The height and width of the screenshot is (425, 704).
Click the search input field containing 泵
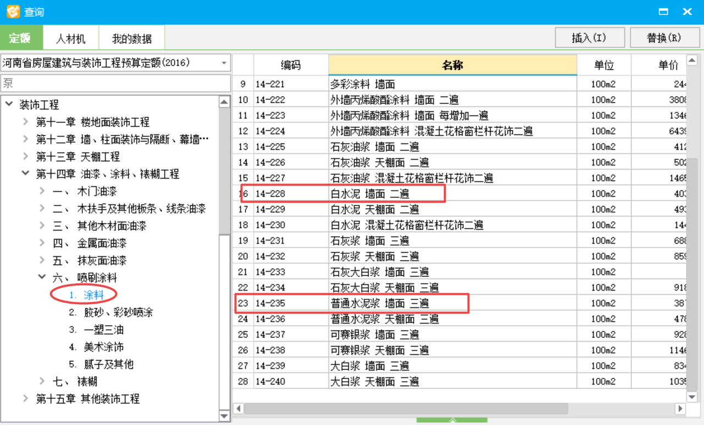pos(115,83)
